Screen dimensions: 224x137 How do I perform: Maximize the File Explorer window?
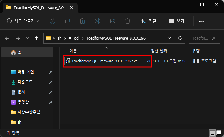point(202,5)
